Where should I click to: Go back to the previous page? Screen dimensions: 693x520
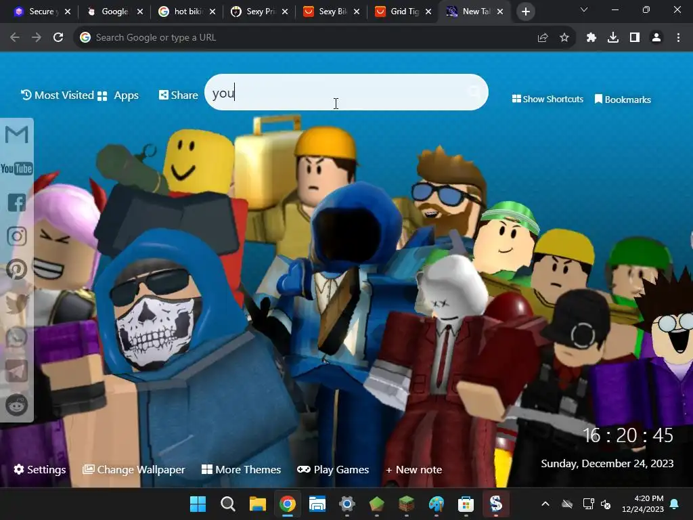click(x=15, y=38)
